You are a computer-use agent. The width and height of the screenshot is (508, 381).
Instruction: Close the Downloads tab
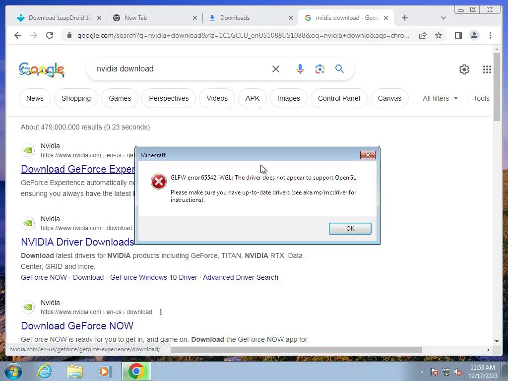[291, 18]
